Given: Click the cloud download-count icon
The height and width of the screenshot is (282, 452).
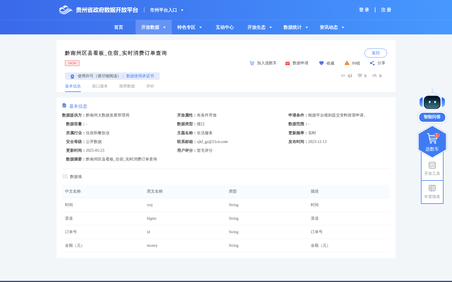Looking at the screenshot, I should pos(375,76).
